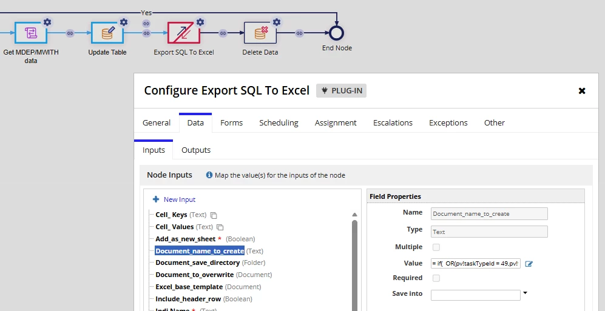The image size is (605, 311).
Task: Switch to the Other tab
Action: point(495,122)
